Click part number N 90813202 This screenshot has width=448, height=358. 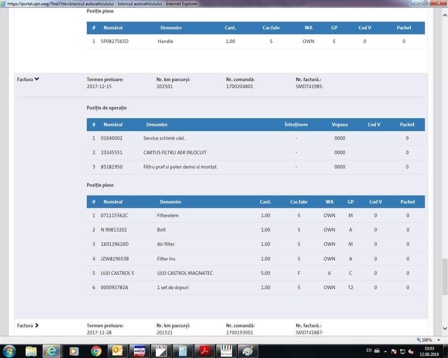click(114, 230)
